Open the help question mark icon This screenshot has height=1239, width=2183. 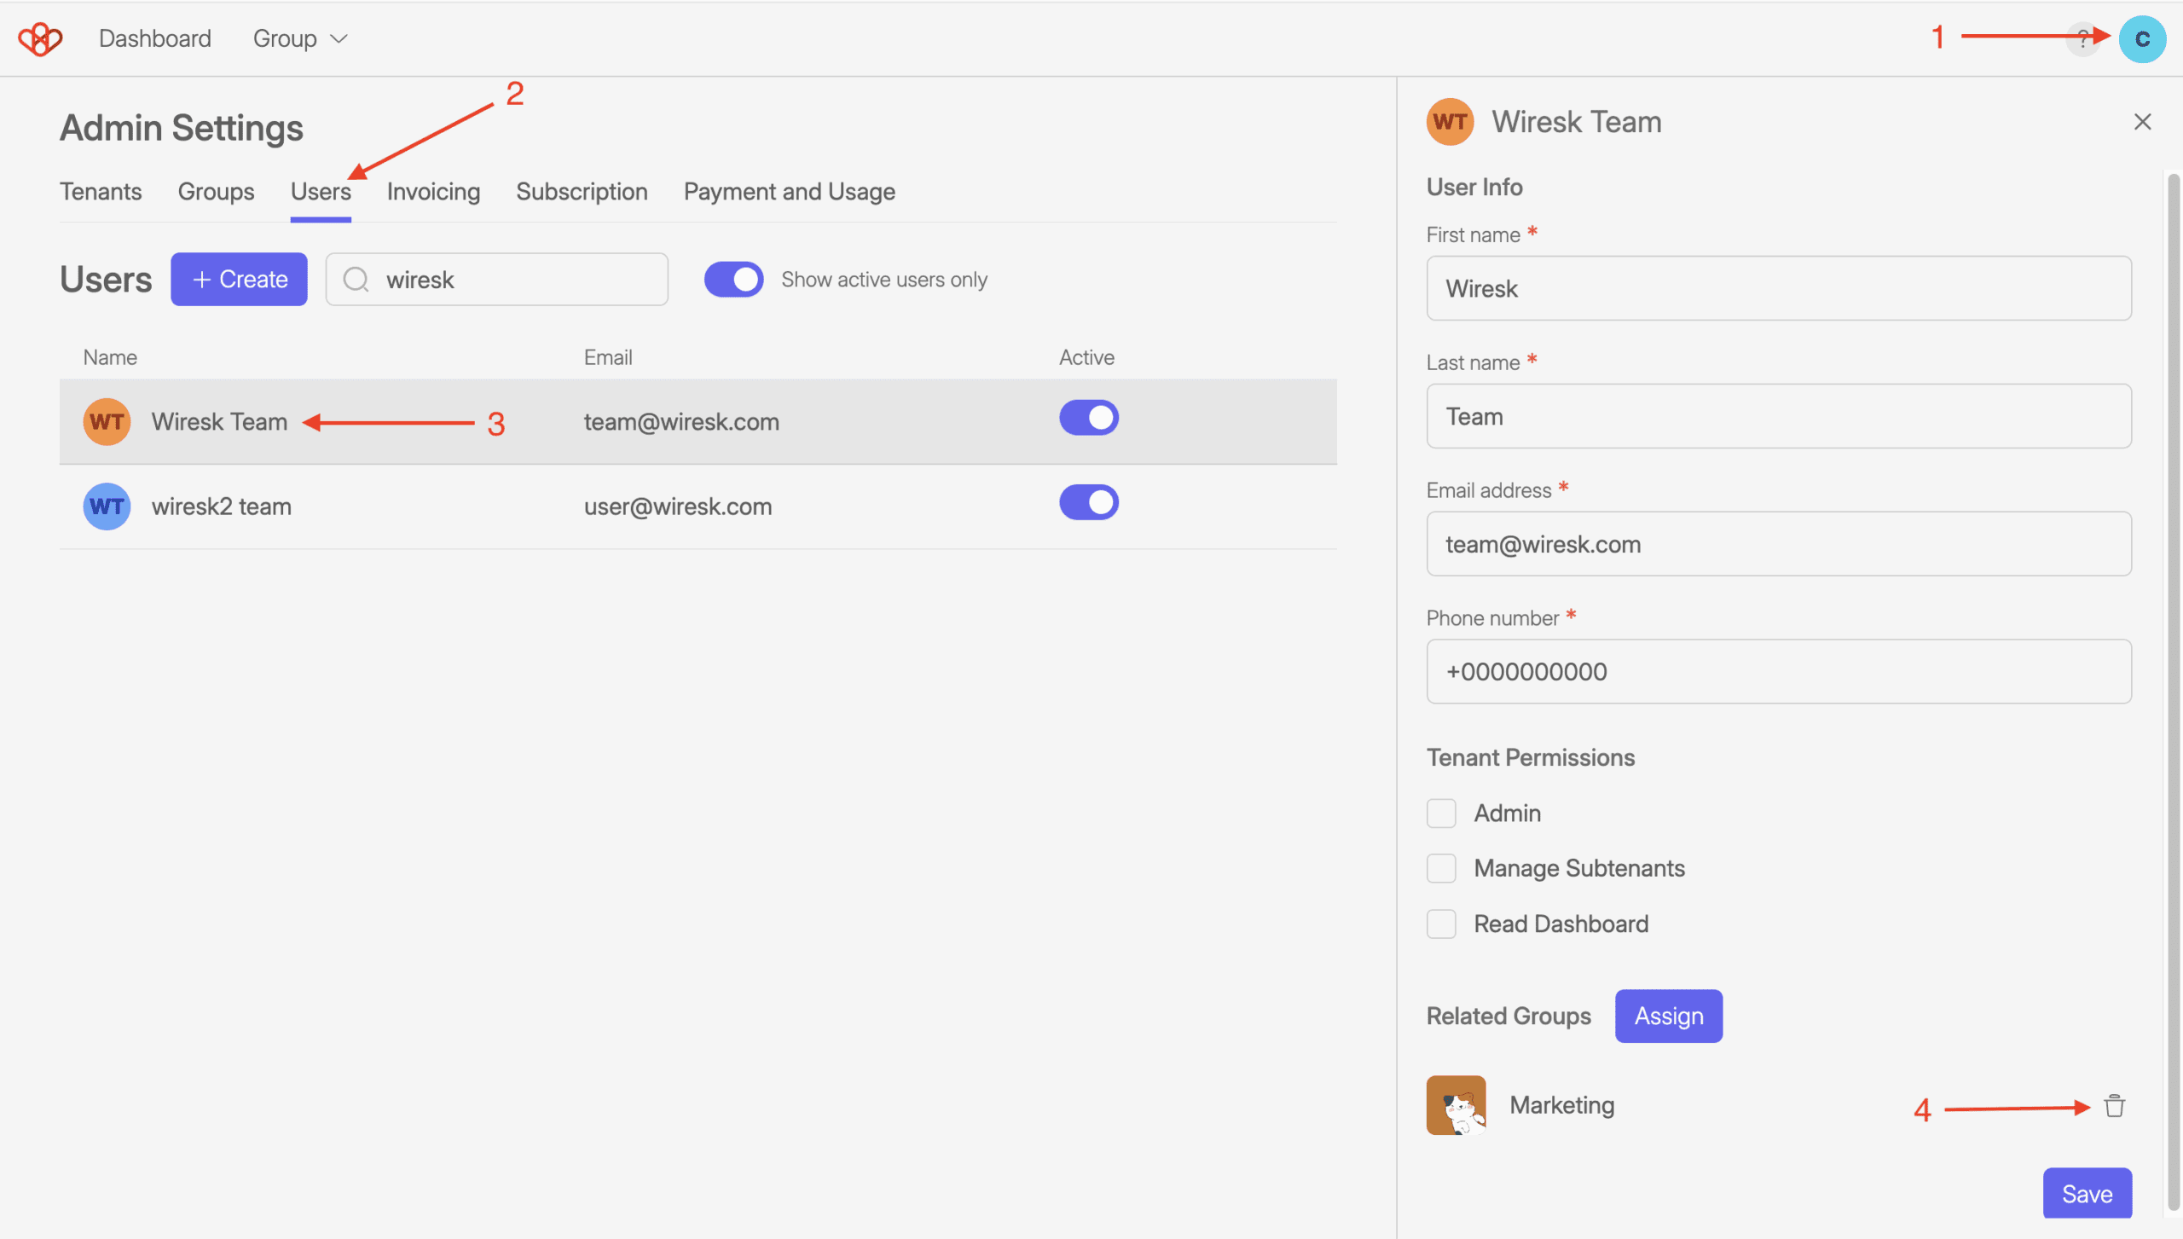tap(2082, 38)
